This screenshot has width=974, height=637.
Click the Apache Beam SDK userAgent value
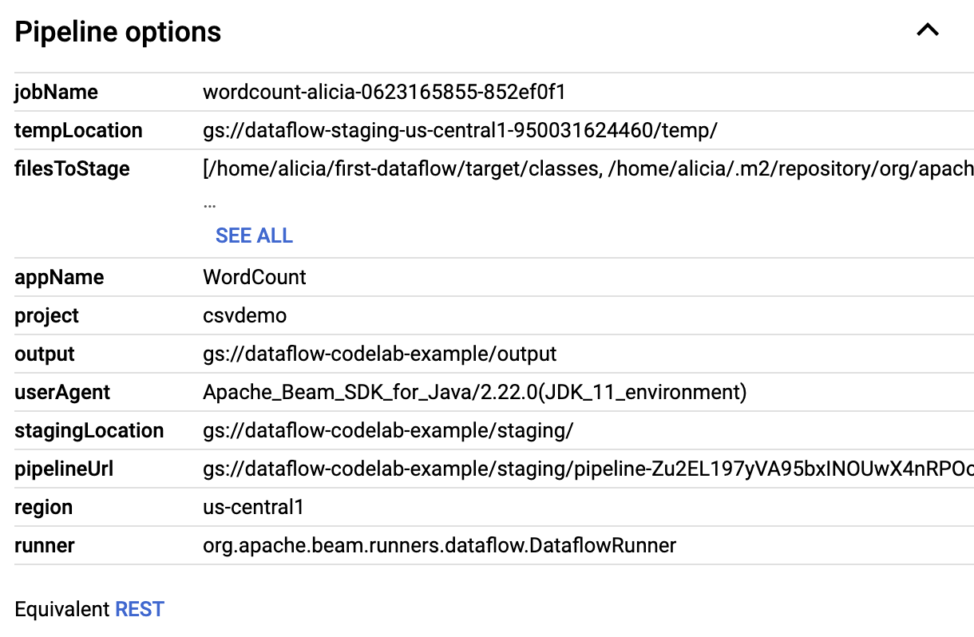click(475, 392)
